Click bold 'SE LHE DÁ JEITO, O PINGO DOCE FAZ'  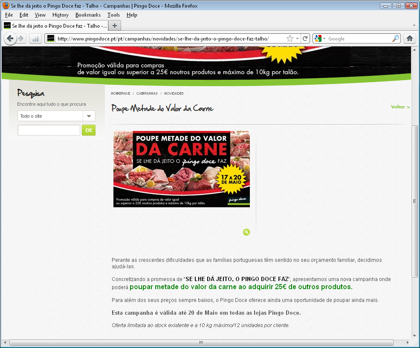[x=237, y=279]
